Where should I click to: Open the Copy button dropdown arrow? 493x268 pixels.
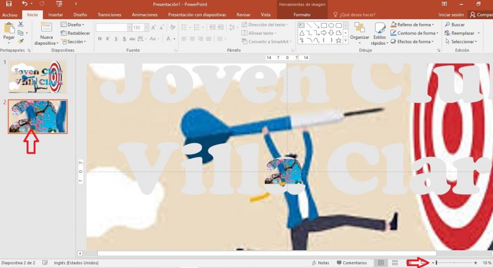click(x=27, y=33)
